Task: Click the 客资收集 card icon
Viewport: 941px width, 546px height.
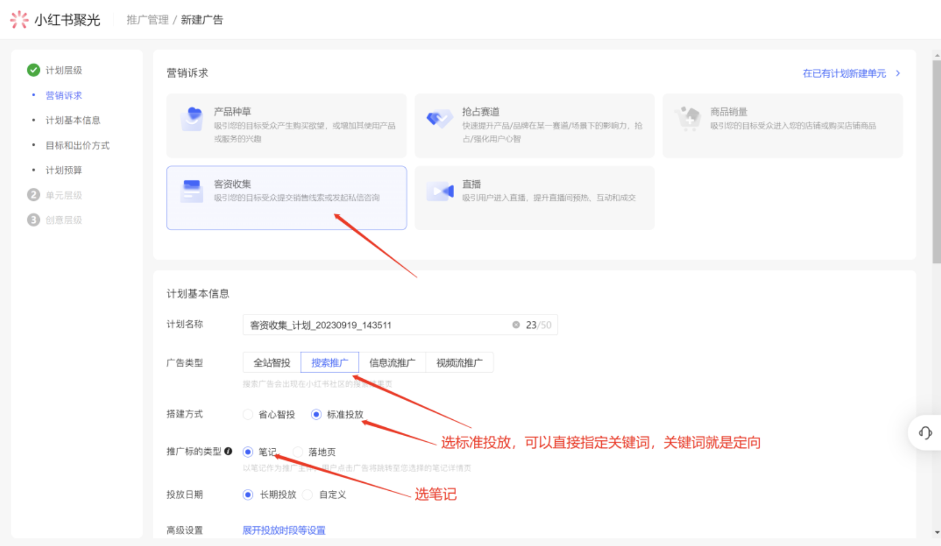Action: point(192,191)
